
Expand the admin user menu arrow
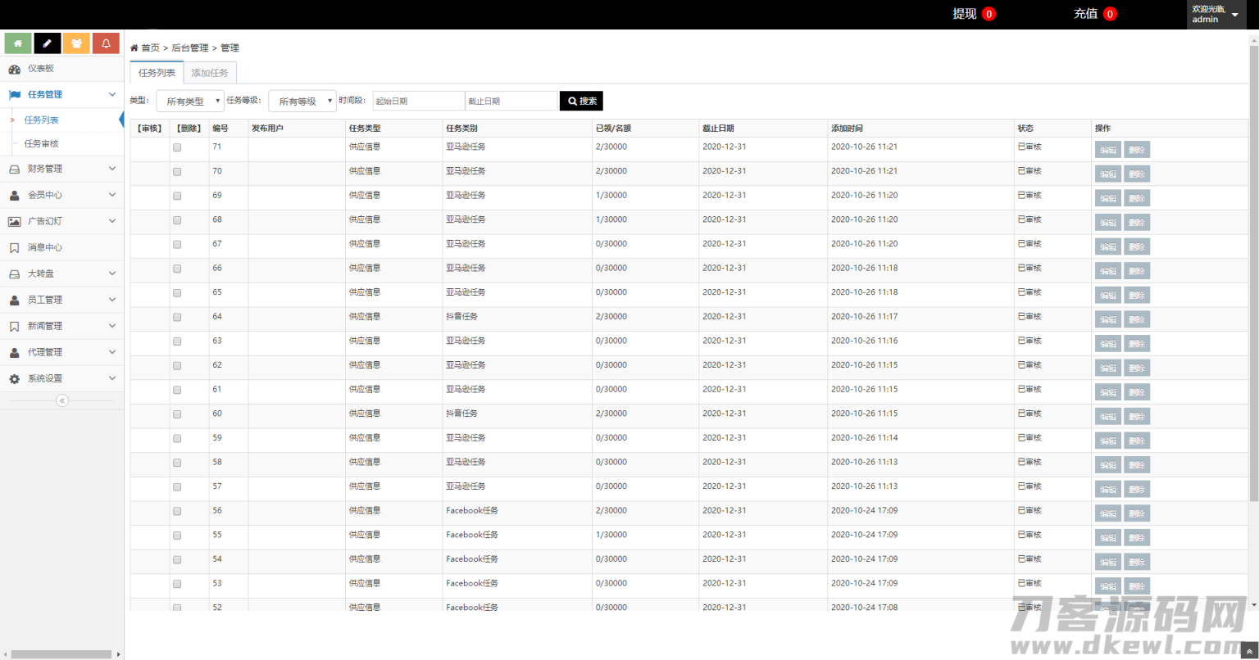tap(1234, 15)
